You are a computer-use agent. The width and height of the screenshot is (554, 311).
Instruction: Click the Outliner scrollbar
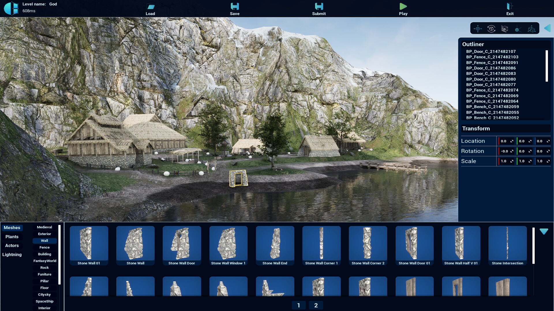(546, 66)
